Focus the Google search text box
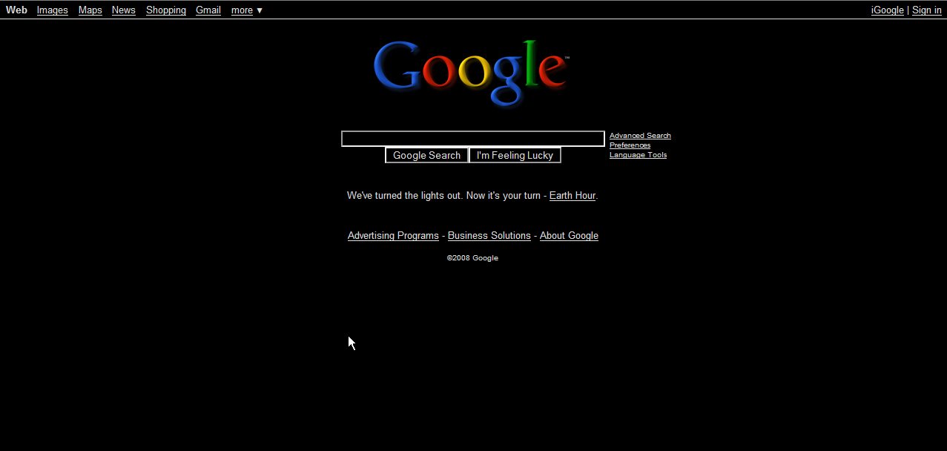Image resolution: width=947 pixels, height=451 pixels. coord(473,139)
